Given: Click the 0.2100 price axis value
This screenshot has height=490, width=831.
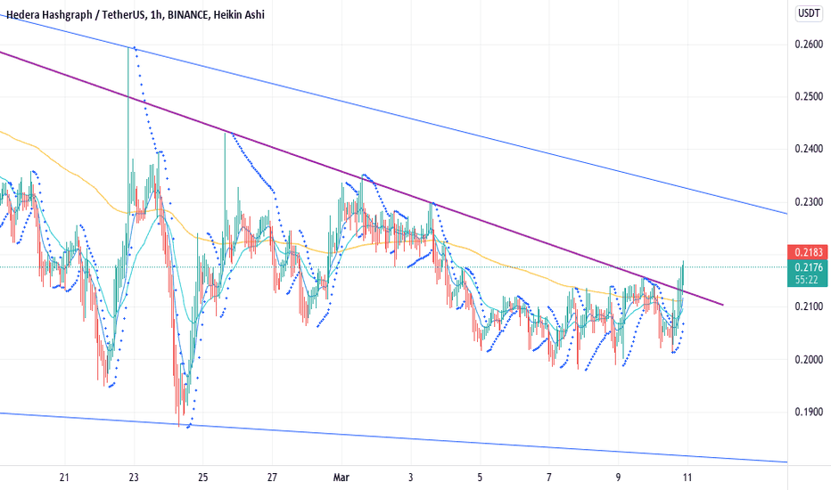Looking at the screenshot, I should (x=809, y=306).
